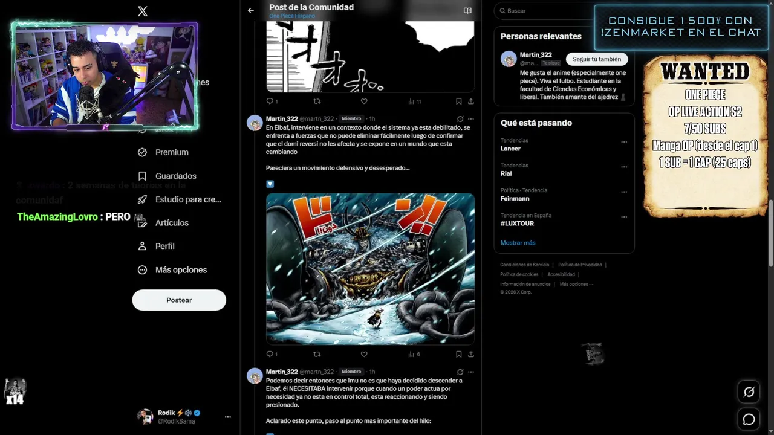Image resolution: width=774 pixels, height=435 pixels.
Task: Open Condiciones de Servicio link
Action: 525,265
